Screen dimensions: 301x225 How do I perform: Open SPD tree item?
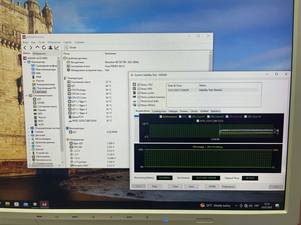(38, 114)
